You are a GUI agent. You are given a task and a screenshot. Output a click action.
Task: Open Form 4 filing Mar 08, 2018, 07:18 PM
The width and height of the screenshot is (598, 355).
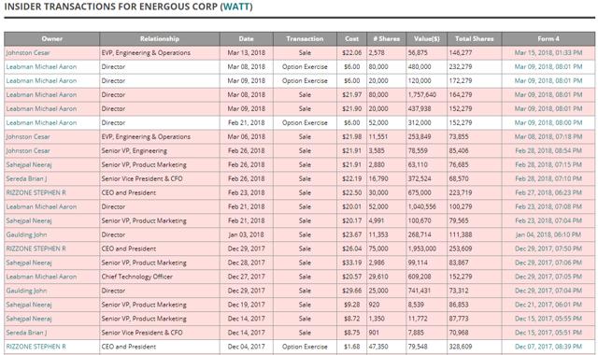pos(548,136)
